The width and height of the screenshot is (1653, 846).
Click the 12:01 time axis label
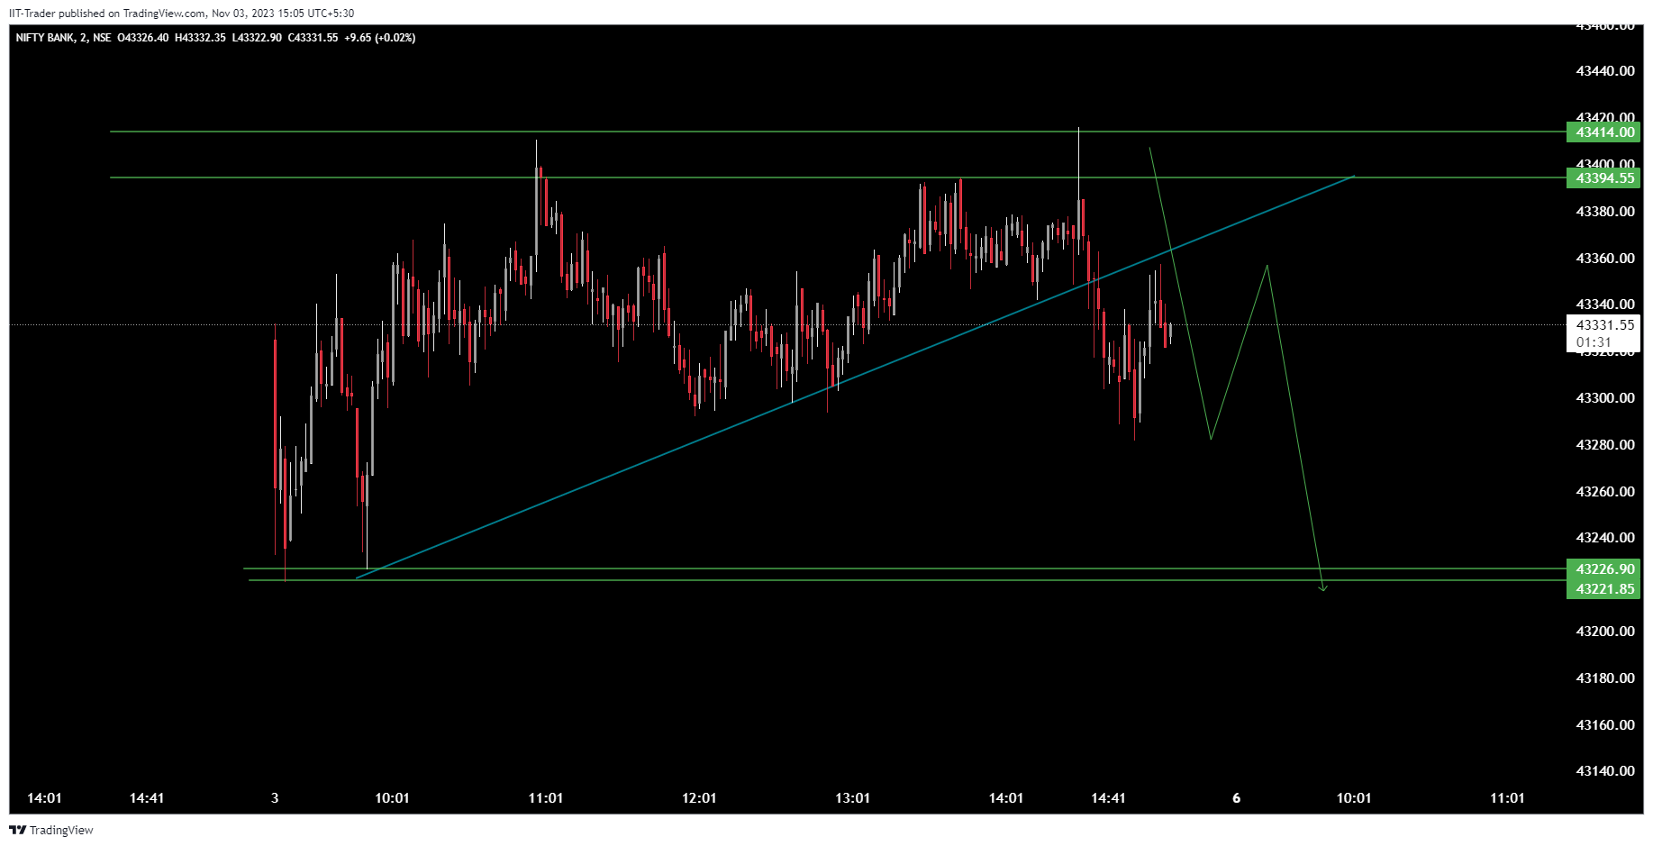pos(699,798)
